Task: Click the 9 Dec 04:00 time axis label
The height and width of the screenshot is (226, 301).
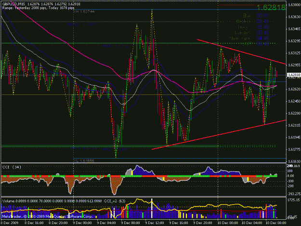Action: click(x=106, y=223)
